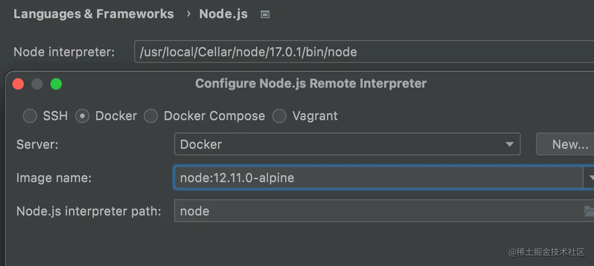594x266 pixels.
Task: Click the icon beside the Node.js breadcrumb
Action: tap(265, 14)
